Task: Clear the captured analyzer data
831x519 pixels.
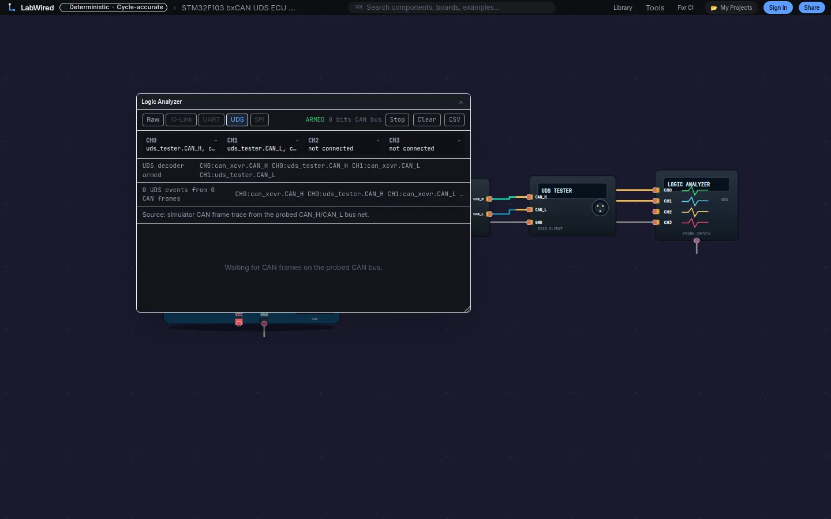Action: 427,120
